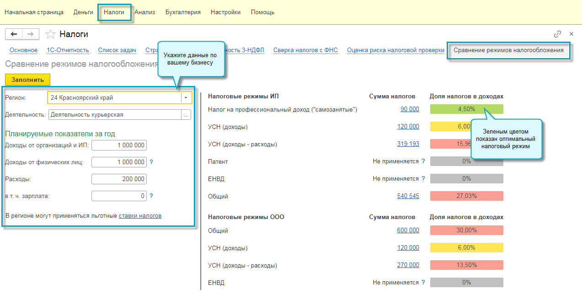582x300 pixels.
Task: Click the forward navigation arrow
Action: [31, 34]
